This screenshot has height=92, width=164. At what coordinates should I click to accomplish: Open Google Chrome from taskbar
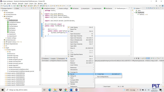tap(66, 90)
